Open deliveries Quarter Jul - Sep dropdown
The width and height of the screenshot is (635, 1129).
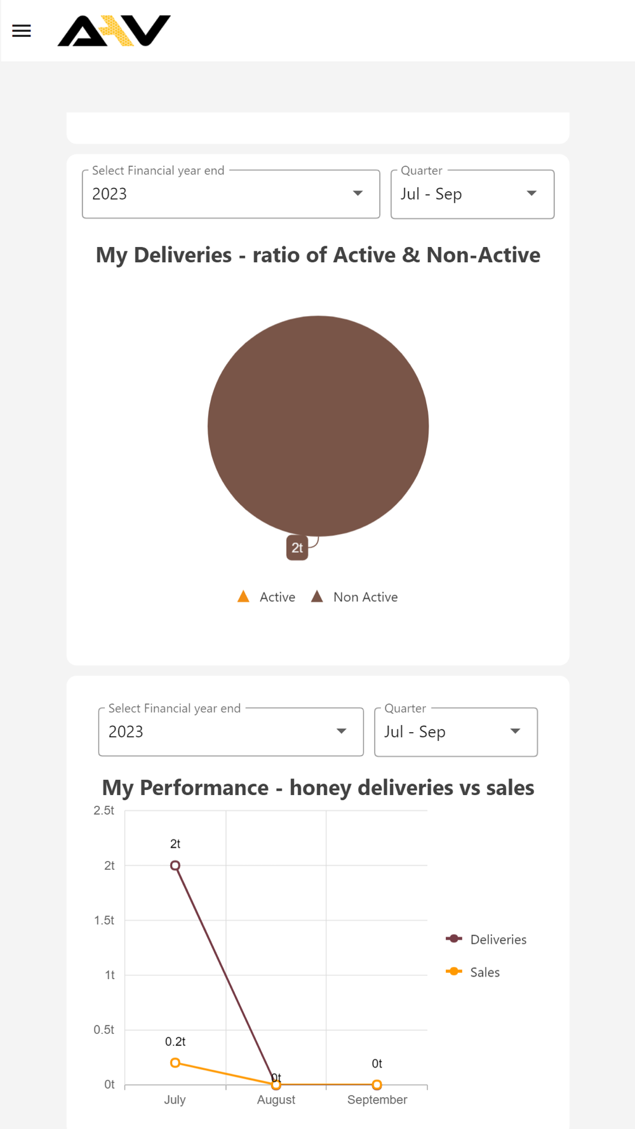472,194
